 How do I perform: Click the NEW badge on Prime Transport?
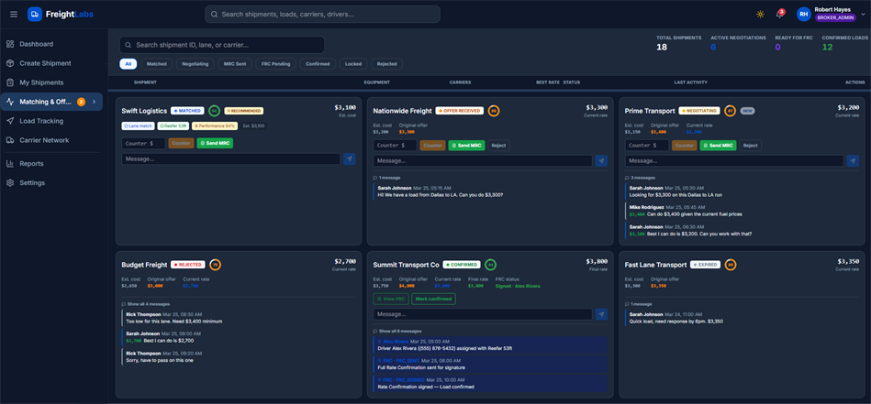click(x=747, y=111)
